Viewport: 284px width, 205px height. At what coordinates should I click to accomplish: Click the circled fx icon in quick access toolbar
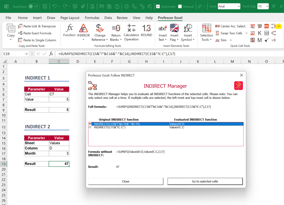pos(126,7)
